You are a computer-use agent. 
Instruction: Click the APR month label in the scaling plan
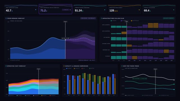point(172,61)
